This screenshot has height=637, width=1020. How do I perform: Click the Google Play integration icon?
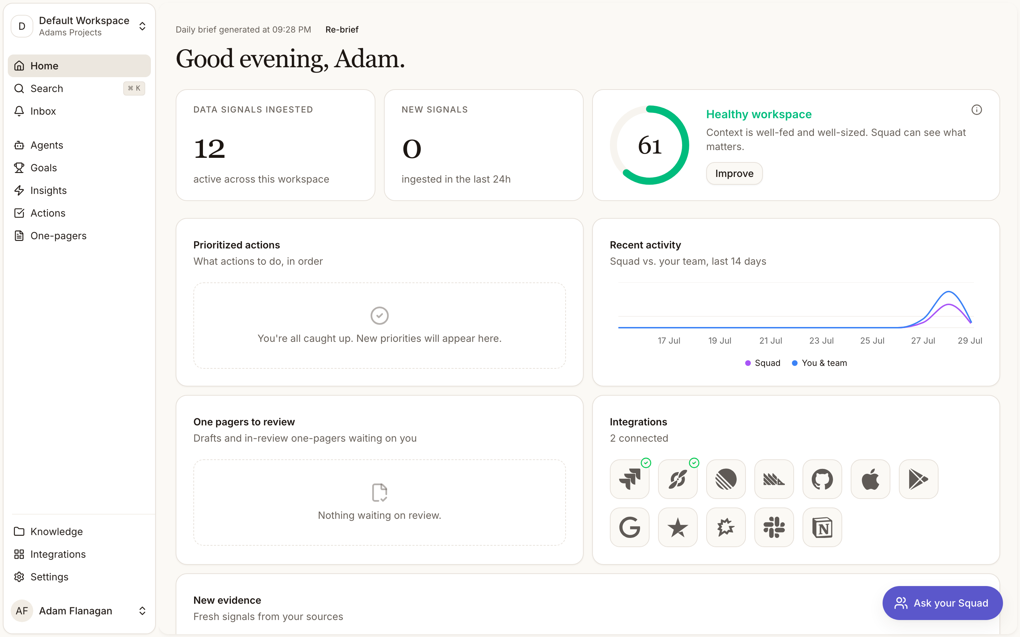[x=918, y=479]
